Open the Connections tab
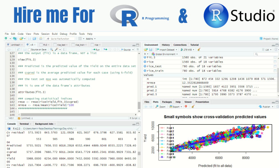The width and height of the screenshot is (279, 168). 180,45
